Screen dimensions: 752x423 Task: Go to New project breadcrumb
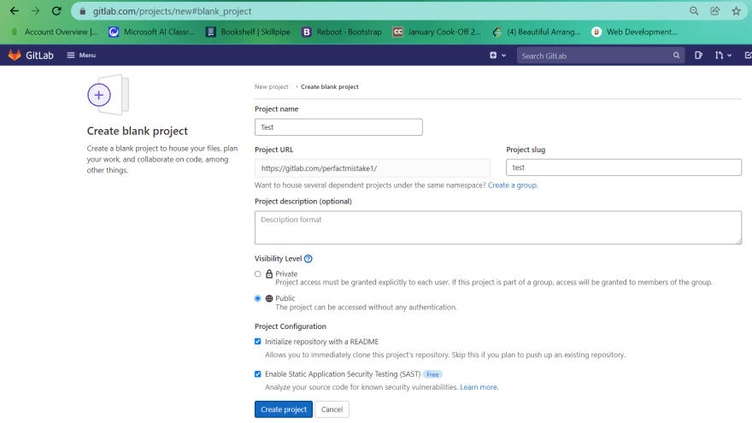(272, 87)
